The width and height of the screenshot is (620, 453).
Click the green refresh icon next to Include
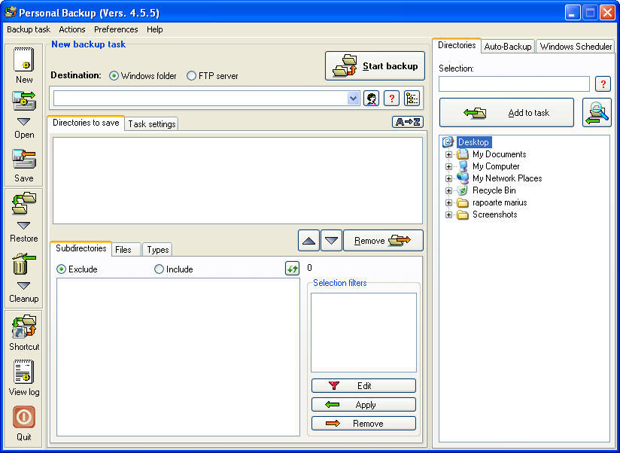(292, 269)
